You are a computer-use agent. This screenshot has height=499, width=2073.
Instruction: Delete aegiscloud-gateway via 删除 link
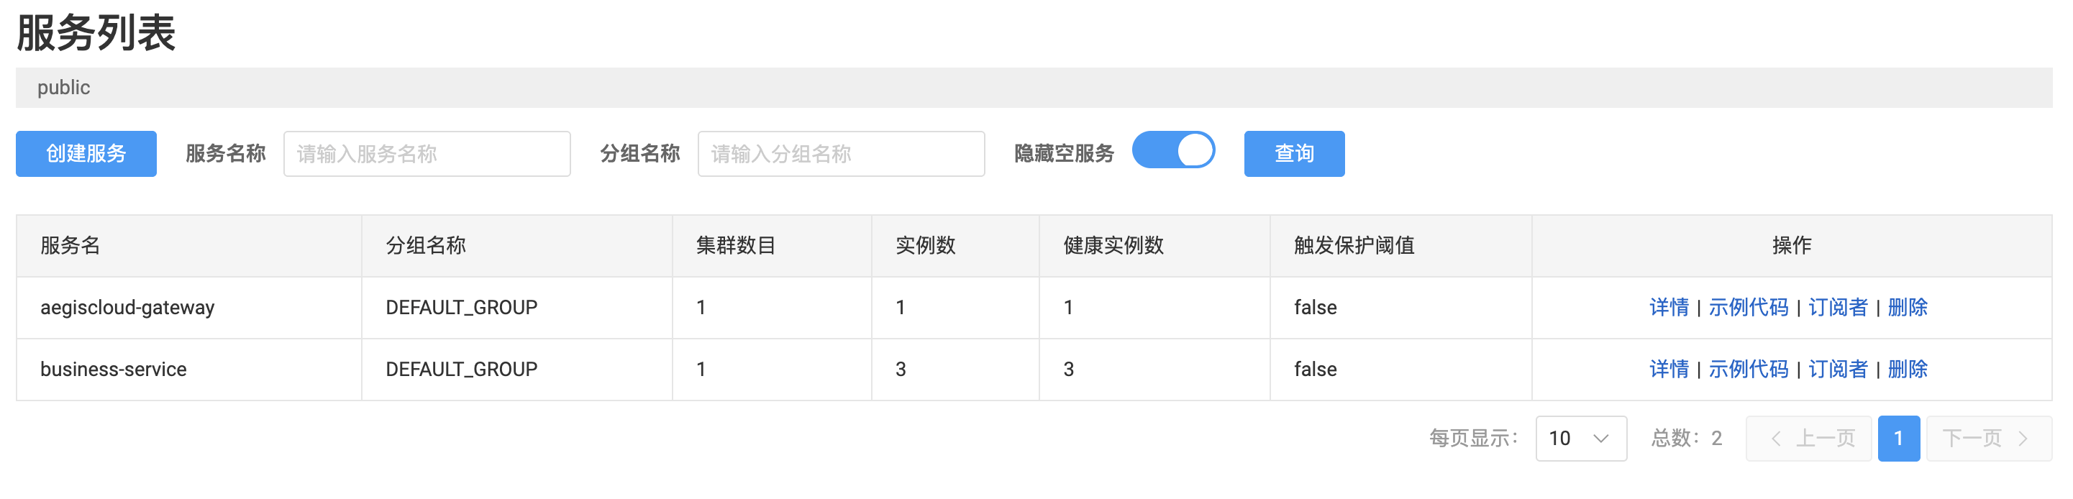(x=1908, y=308)
